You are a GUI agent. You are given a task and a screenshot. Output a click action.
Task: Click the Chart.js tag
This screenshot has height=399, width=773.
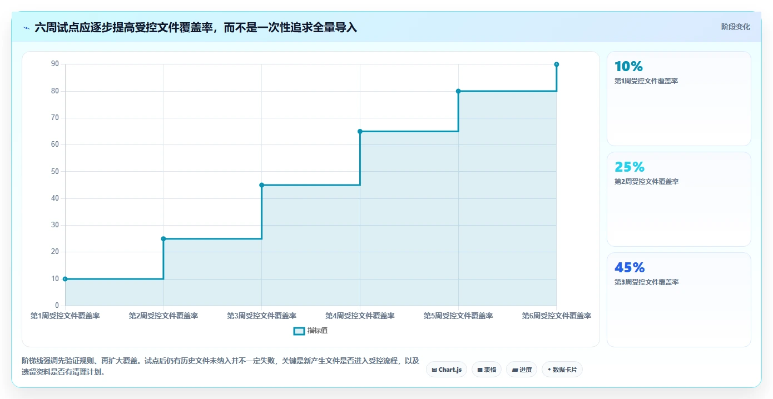pyautogui.click(x=447, y=370)
